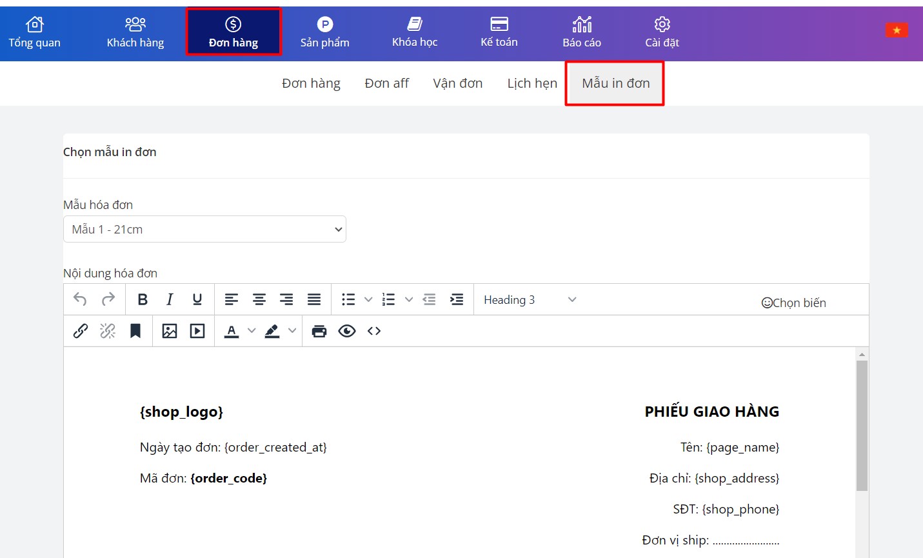923x558 pixels.
Task: Expand the bullet list style arrow
Action: [368, 299]
